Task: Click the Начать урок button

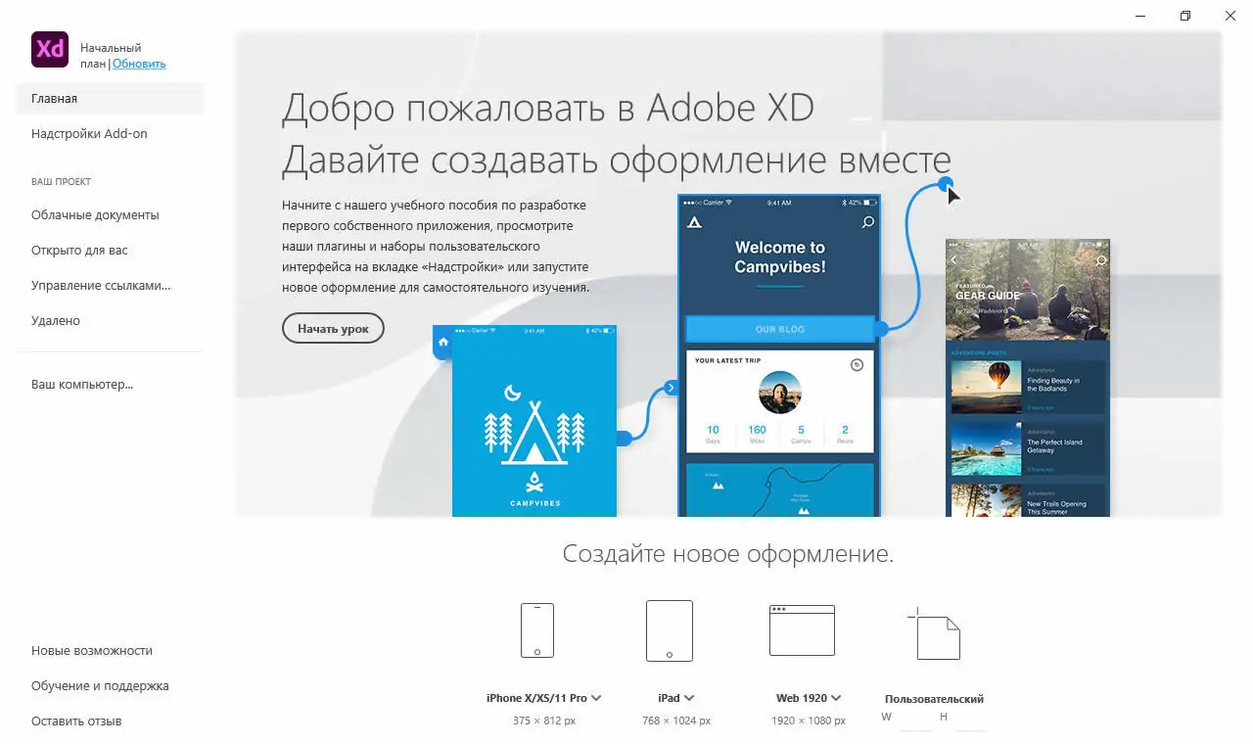Action: tap(333, 329)
